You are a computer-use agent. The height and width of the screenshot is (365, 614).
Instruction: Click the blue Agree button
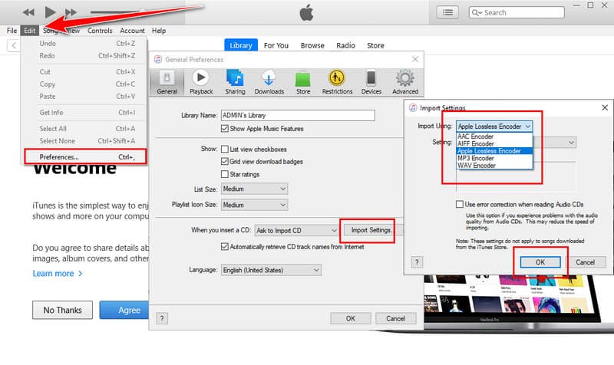tap(124, 310)
